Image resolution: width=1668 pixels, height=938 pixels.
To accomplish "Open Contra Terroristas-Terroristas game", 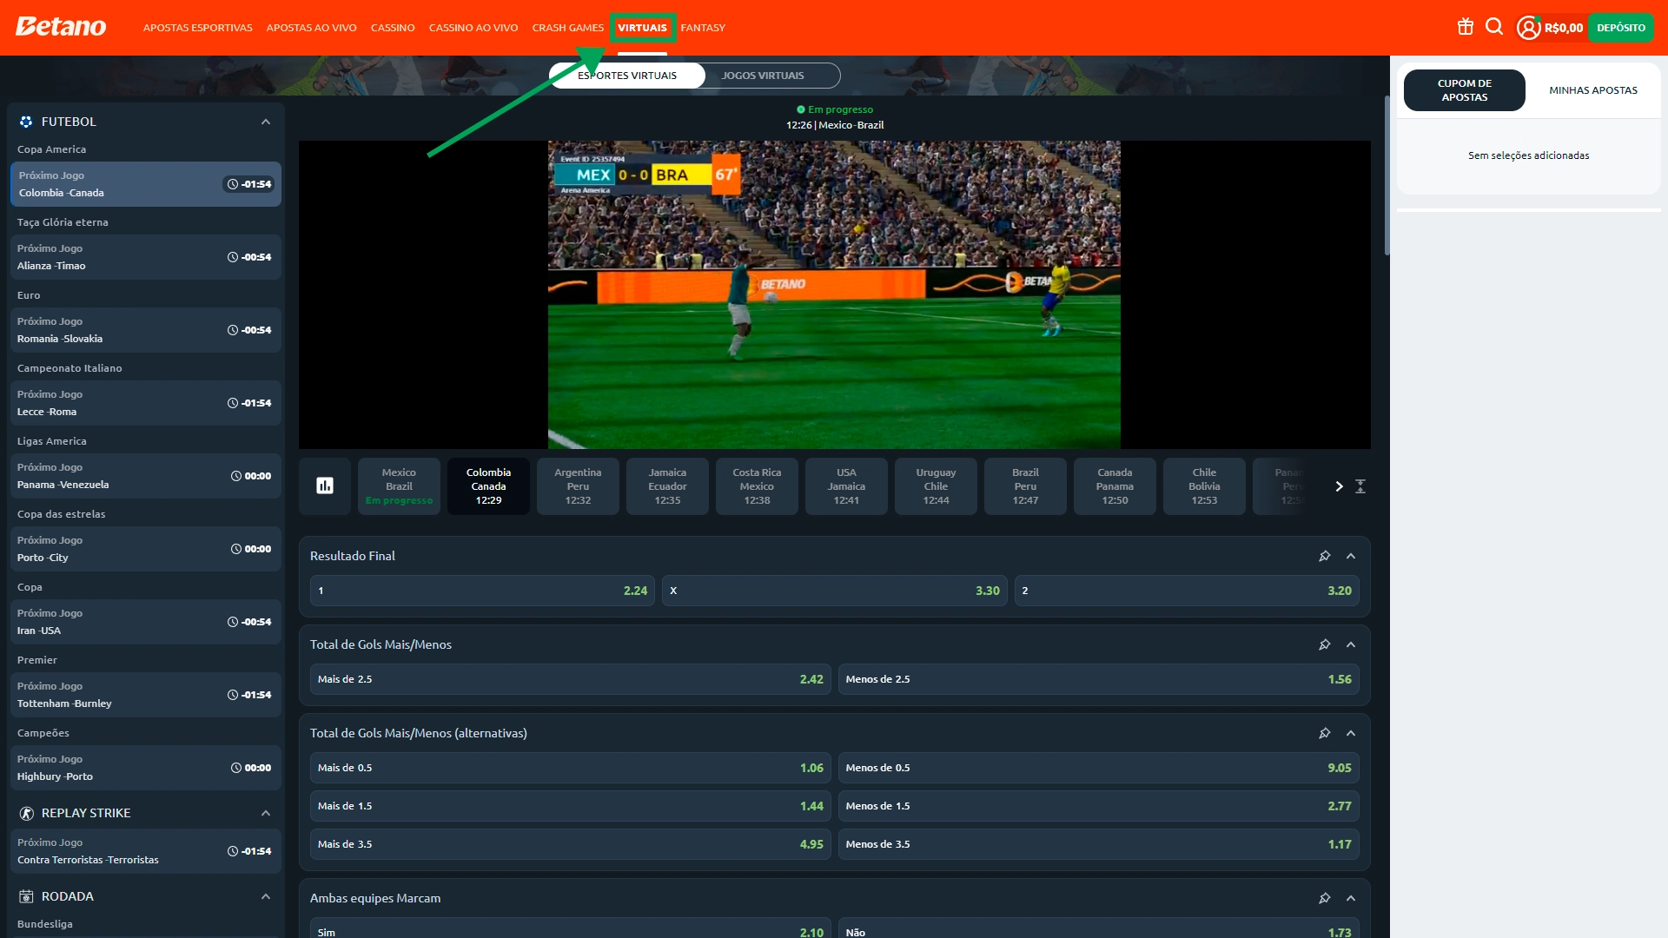I will tap(146, 851).
